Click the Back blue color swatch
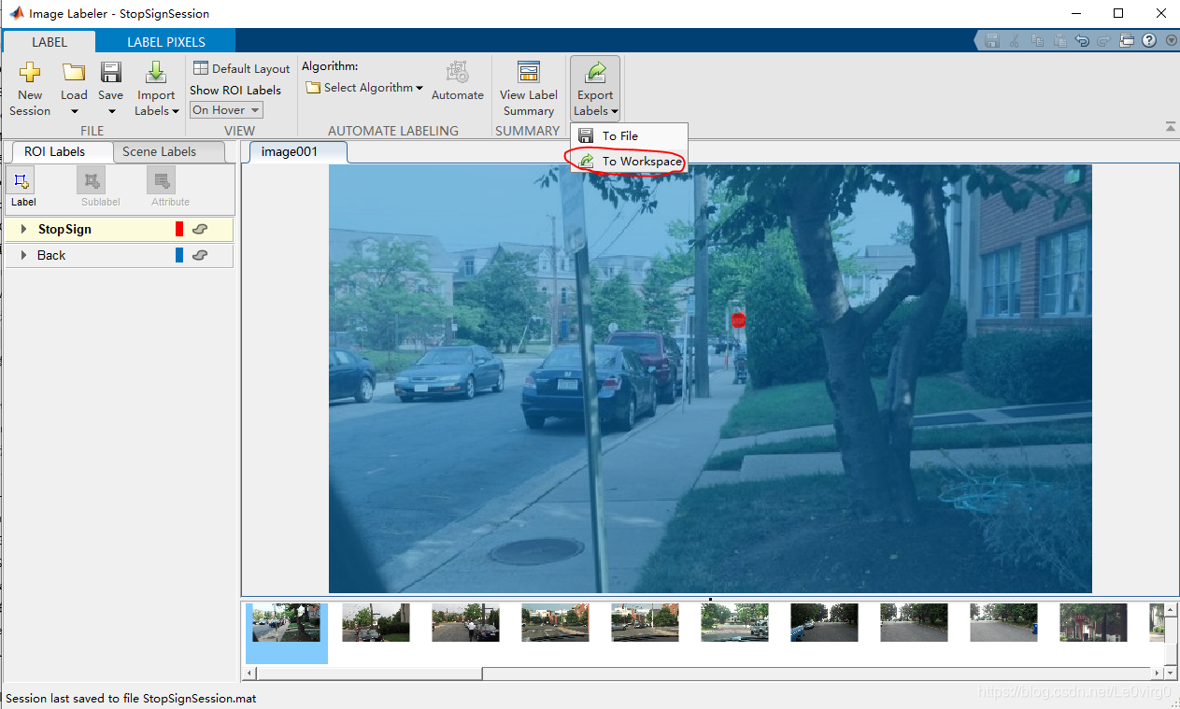 179,255
